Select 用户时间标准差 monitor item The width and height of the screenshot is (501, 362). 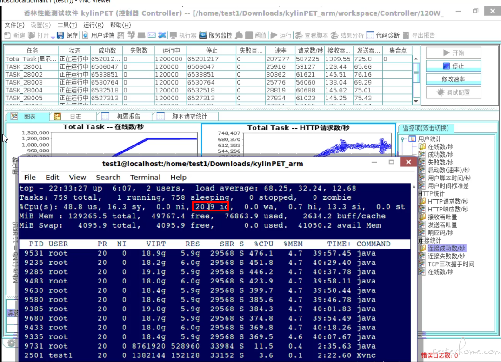[448, 186]
